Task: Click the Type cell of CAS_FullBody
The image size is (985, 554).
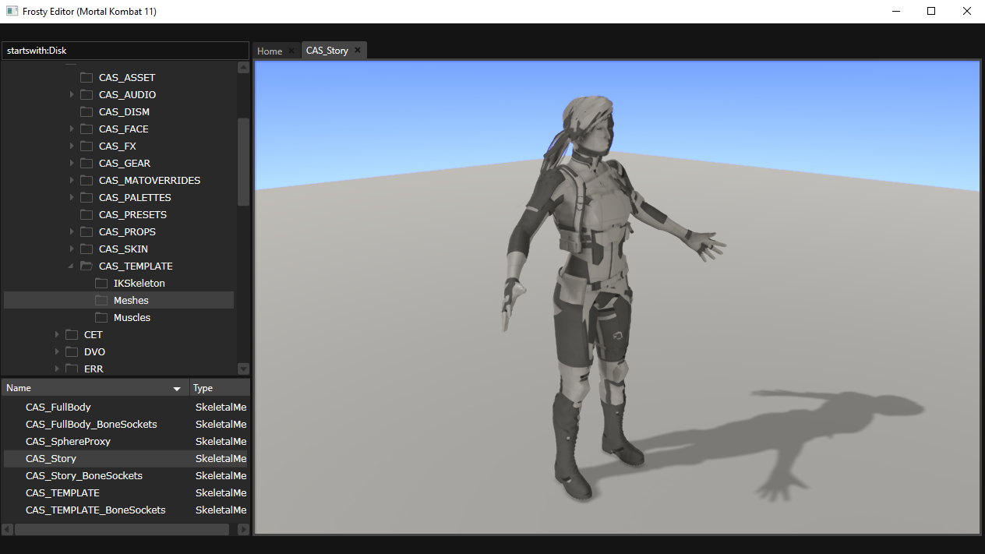Action: 221,408
